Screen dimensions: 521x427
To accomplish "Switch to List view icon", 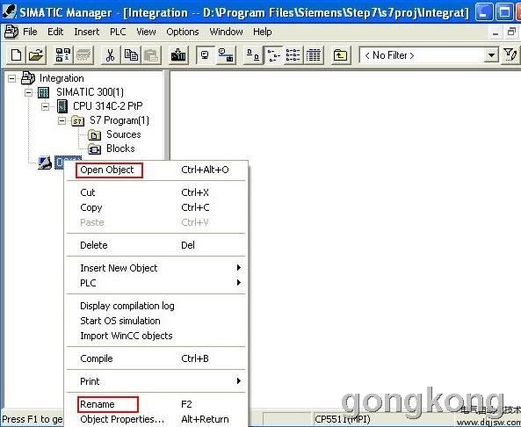I will coord(293,54).
